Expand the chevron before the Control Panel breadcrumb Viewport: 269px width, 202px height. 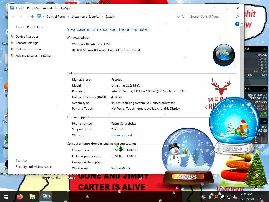tap(43, 17)
